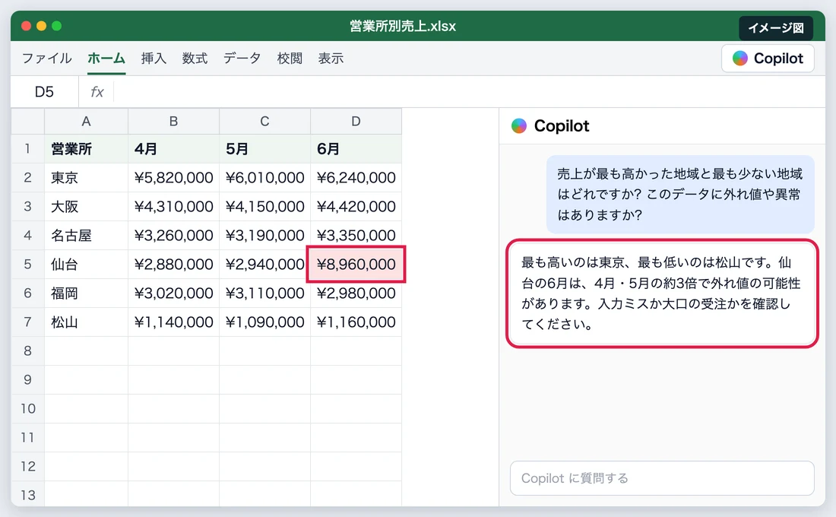Click the ¥4,420,000 cell
The height and width of the screenshot is (517, 836).
tap(356, 206)
